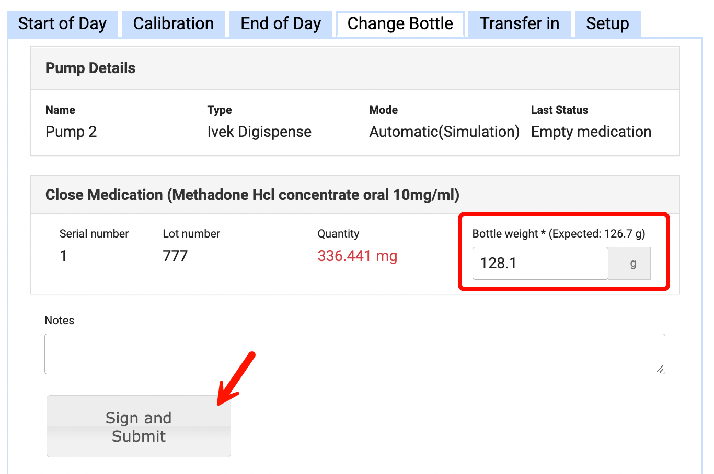Click the Ivek Digispense type value
Image resolution: width=714 pixels, height=474 pixels.
click(x=259, y=132)
